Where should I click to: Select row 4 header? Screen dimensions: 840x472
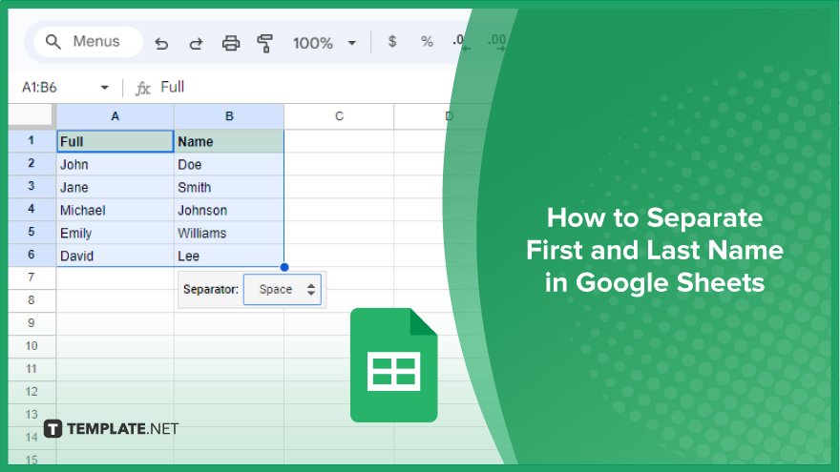click(x=31, y=209)
